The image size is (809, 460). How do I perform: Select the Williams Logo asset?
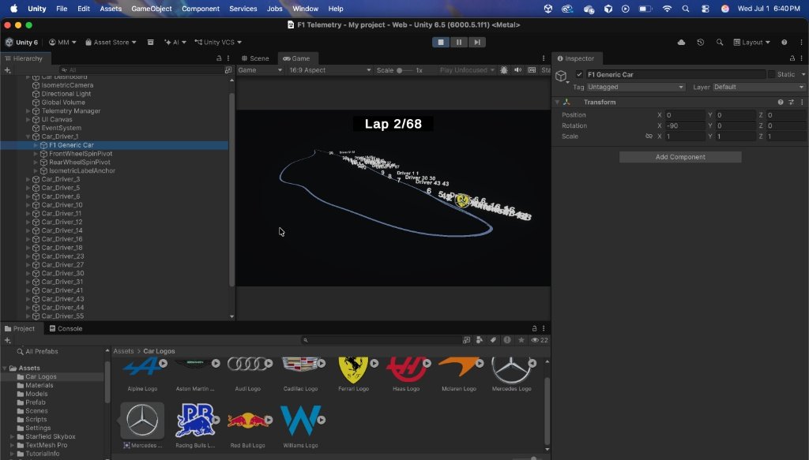coord(300,425)
